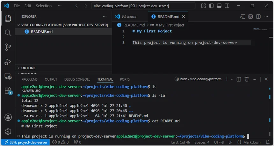Image resolution: width=274 pixels, height=146 pixels.
Task: Open the Edit menu
Action: point(28,6)
